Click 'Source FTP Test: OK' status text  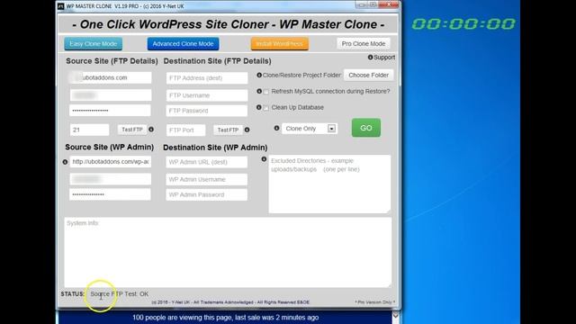[x=120, y=294]
